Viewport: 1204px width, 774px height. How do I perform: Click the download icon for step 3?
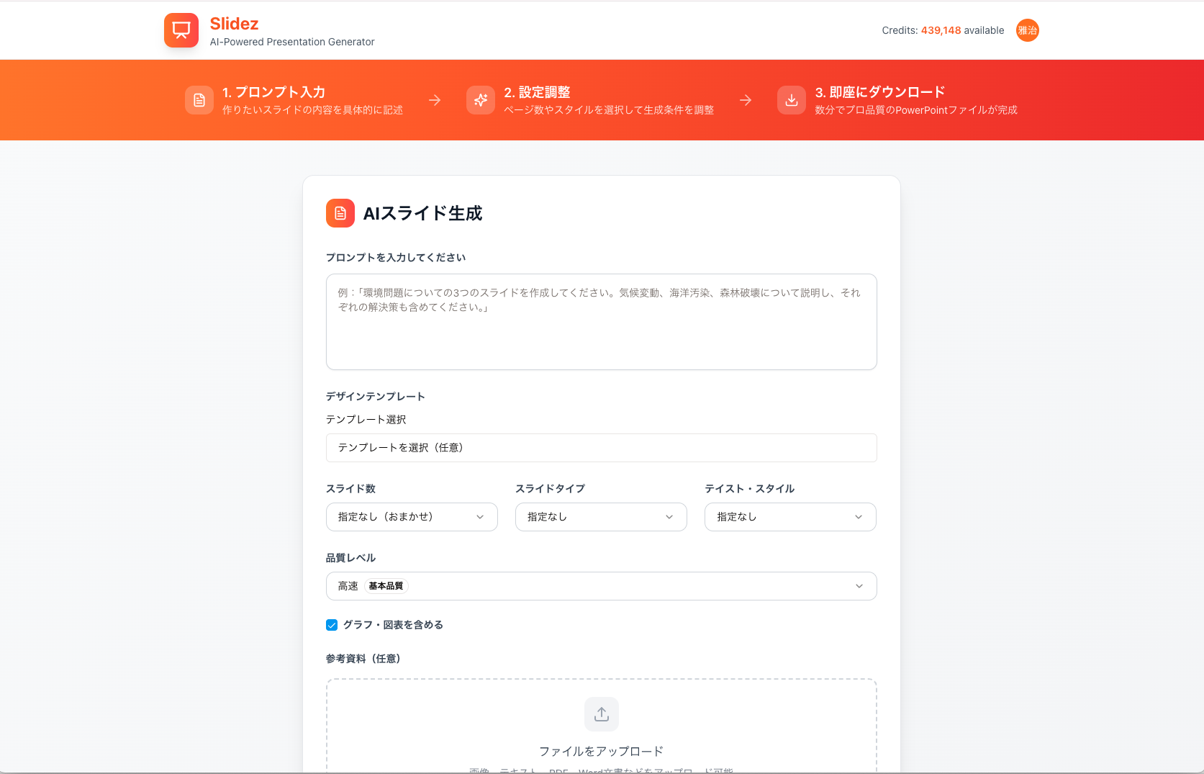(x=792, y=100)
